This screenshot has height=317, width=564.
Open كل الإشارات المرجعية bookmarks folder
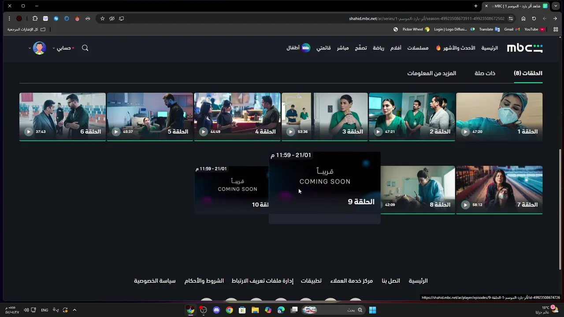26,29
